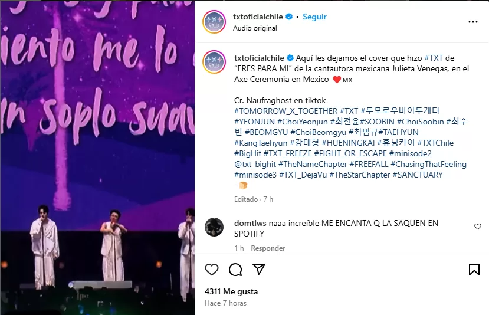View the 4311 Me gusta likes list
This screenshot has width=489, height=315.
tap(231, 291)
